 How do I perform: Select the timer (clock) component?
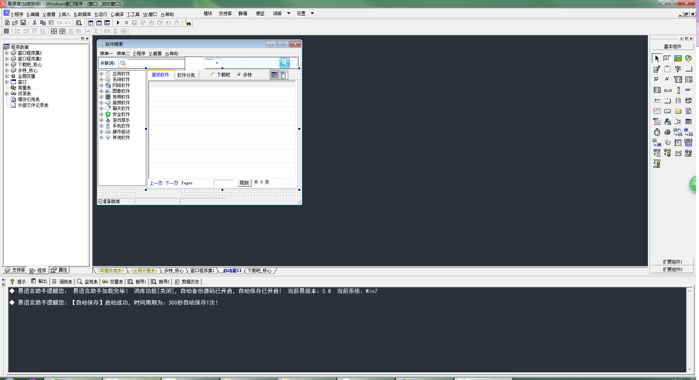click(657, 132)
